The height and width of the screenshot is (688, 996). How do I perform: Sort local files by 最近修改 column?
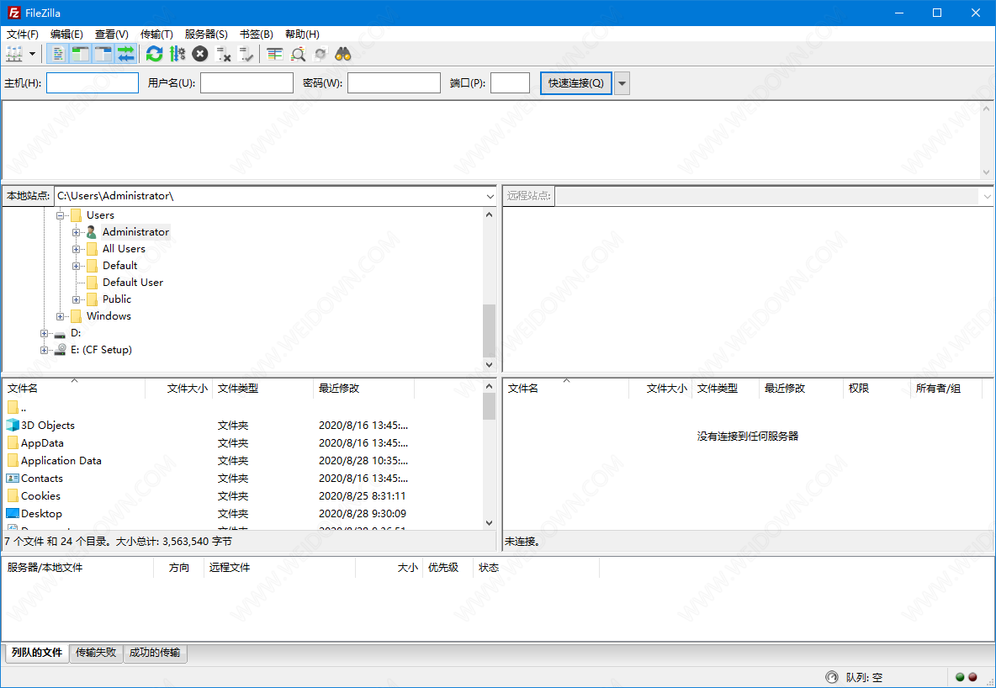coord(363,388)
